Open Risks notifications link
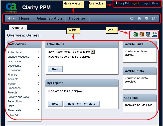The width and height of the screenshot is (163, 126). point(11,106)
